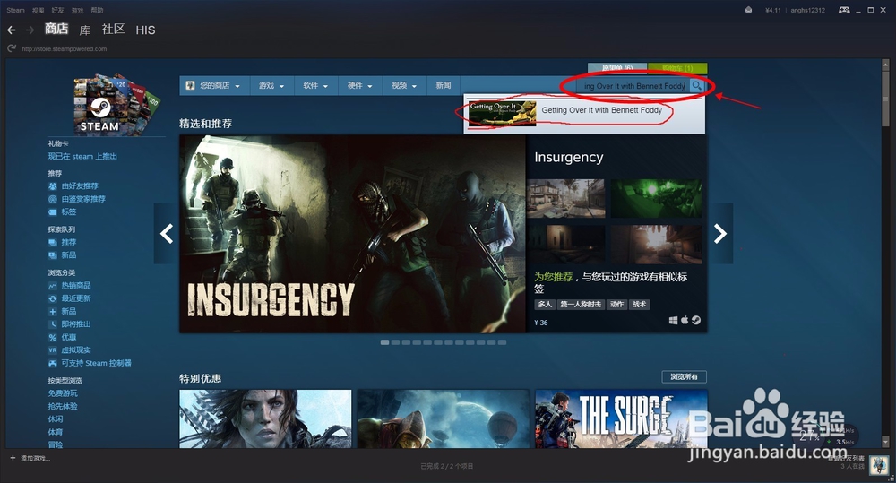Click the plus icon for 添加游戏

[13, 458]
